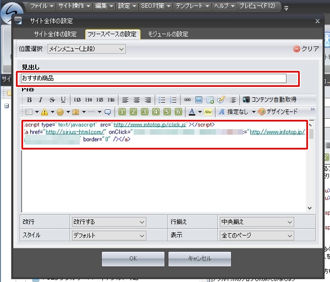Screen dimensions: 330x282
Task: Click editor scrollbar down arrow
Action: (310, 208)
